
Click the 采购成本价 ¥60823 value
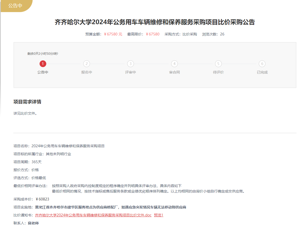coord(42,199)
